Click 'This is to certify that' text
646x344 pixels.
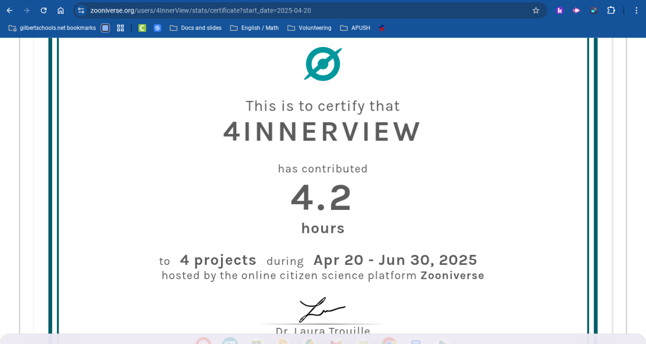[323, 106]
